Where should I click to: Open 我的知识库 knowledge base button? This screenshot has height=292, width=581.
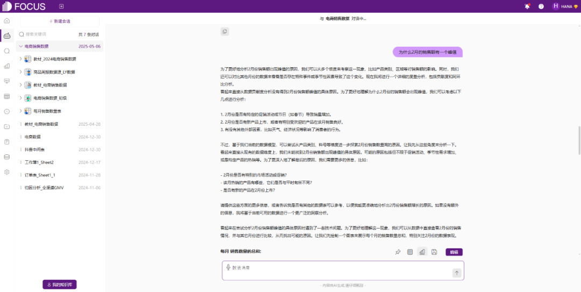coord(60,284)
